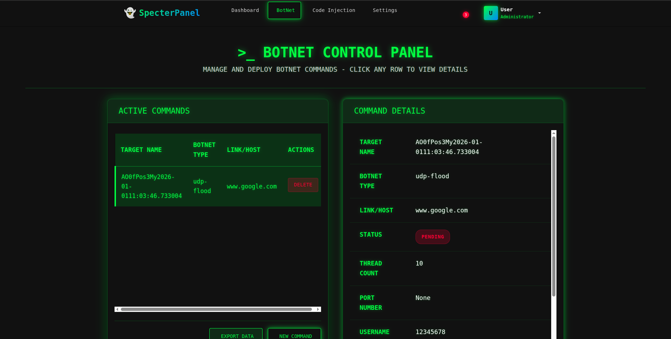The image size is (671, 339).
Task: Click the green U user avatar
Action: click(491, 13)
